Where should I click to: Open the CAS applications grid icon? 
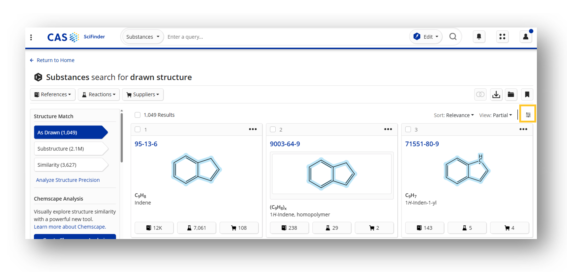coord(502,37)
